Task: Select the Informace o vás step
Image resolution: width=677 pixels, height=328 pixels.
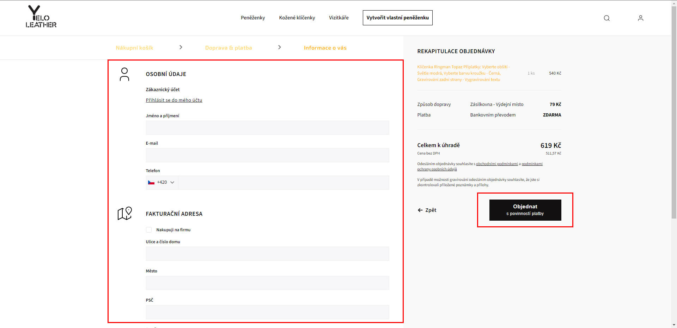Action: pyautogui.click(x=325, y=48)
